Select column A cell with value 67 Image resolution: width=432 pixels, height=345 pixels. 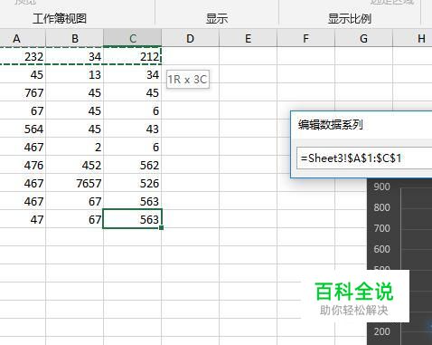pos(23,110)
